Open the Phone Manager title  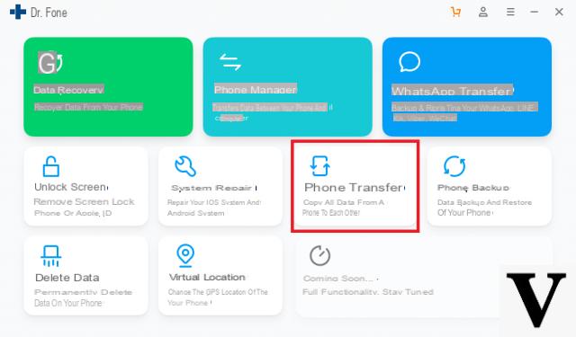point(256,89)
